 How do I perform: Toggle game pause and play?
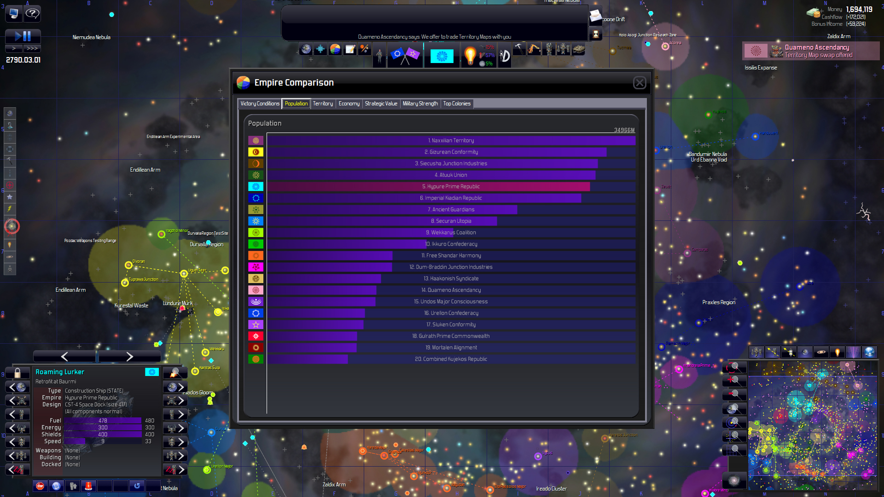[x=23, y=36]
